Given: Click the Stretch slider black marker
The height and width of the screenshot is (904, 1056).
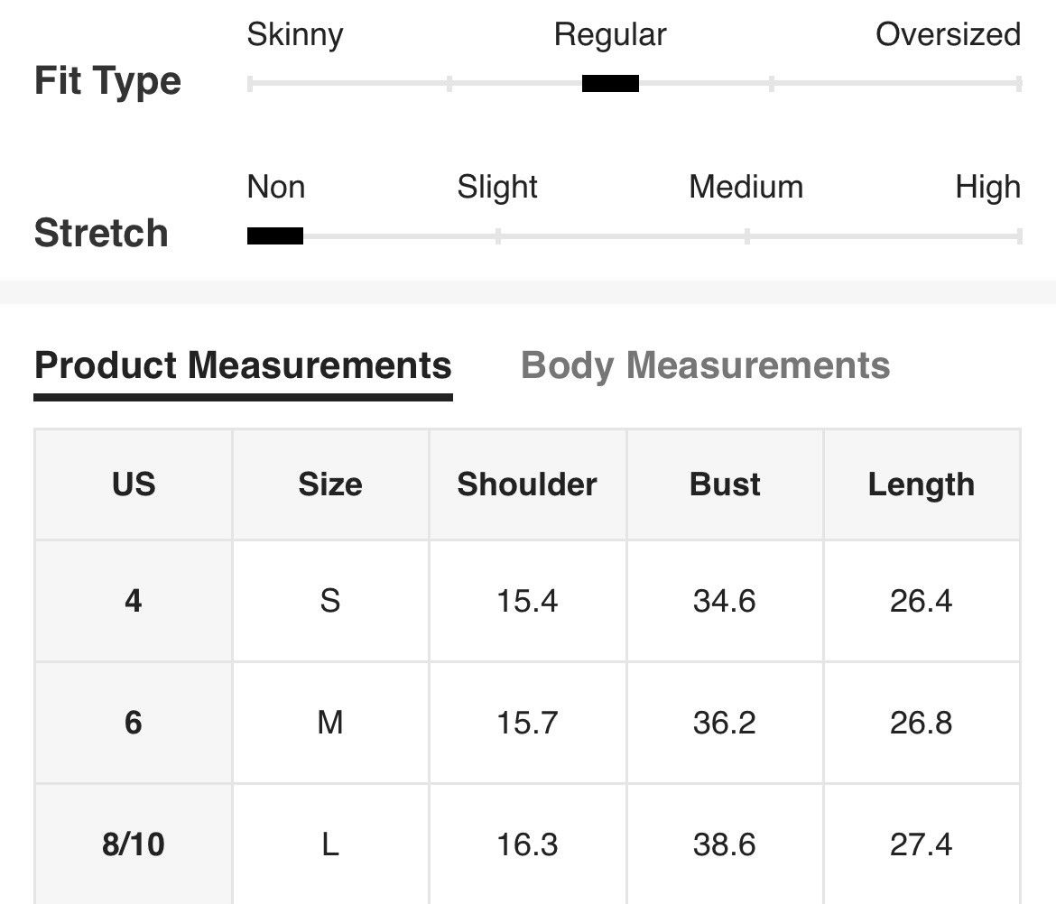Looking at the screenshot, I should click(274, 235).
